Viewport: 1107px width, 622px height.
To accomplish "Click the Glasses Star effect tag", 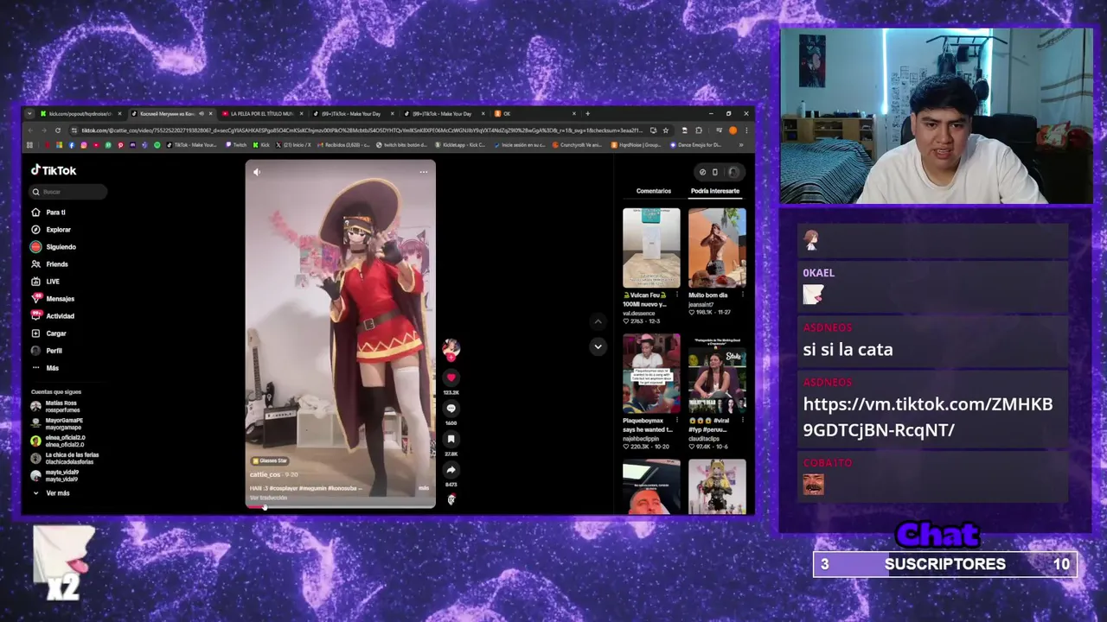I will (270, 460).
